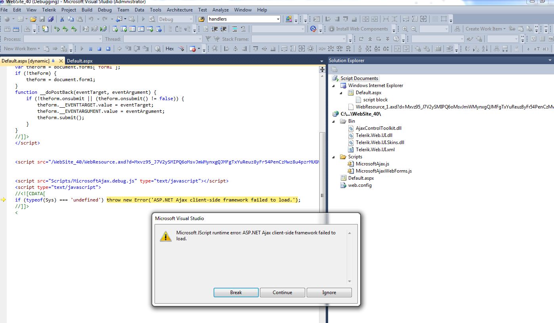Click the Break All pause icon
The image size is (554, 323).
click(x=90, y=49)
